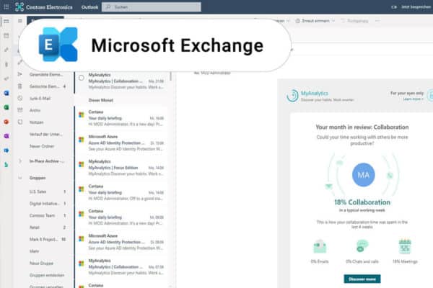Click the Jetzt besprechen button
The height and width of the screenshot is (288, 433).
tap(416, 7)
